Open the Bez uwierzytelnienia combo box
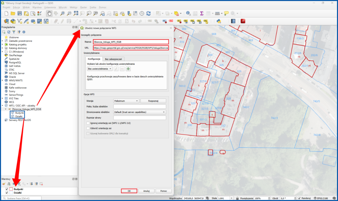Image resolution: width=338 pixels, height=201 pixels. 100,69
